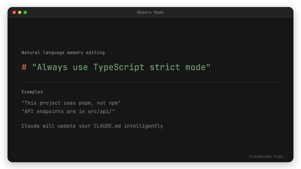
Task: Click the word "Always" in the green heading
Action: point(52,67)
